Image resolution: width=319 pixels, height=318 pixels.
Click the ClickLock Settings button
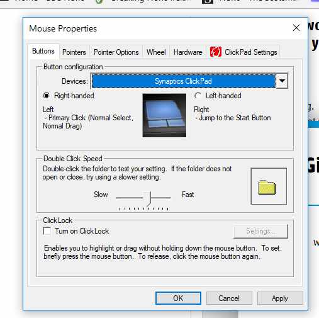point(260,231)
